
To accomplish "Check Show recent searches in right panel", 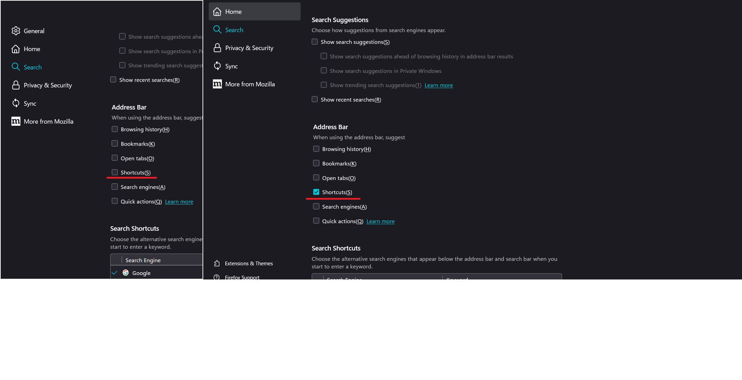I will (315, 99).
